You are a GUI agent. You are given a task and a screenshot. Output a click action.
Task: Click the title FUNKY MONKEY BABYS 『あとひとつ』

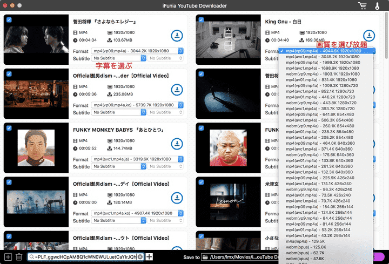[x=118, y=130]
